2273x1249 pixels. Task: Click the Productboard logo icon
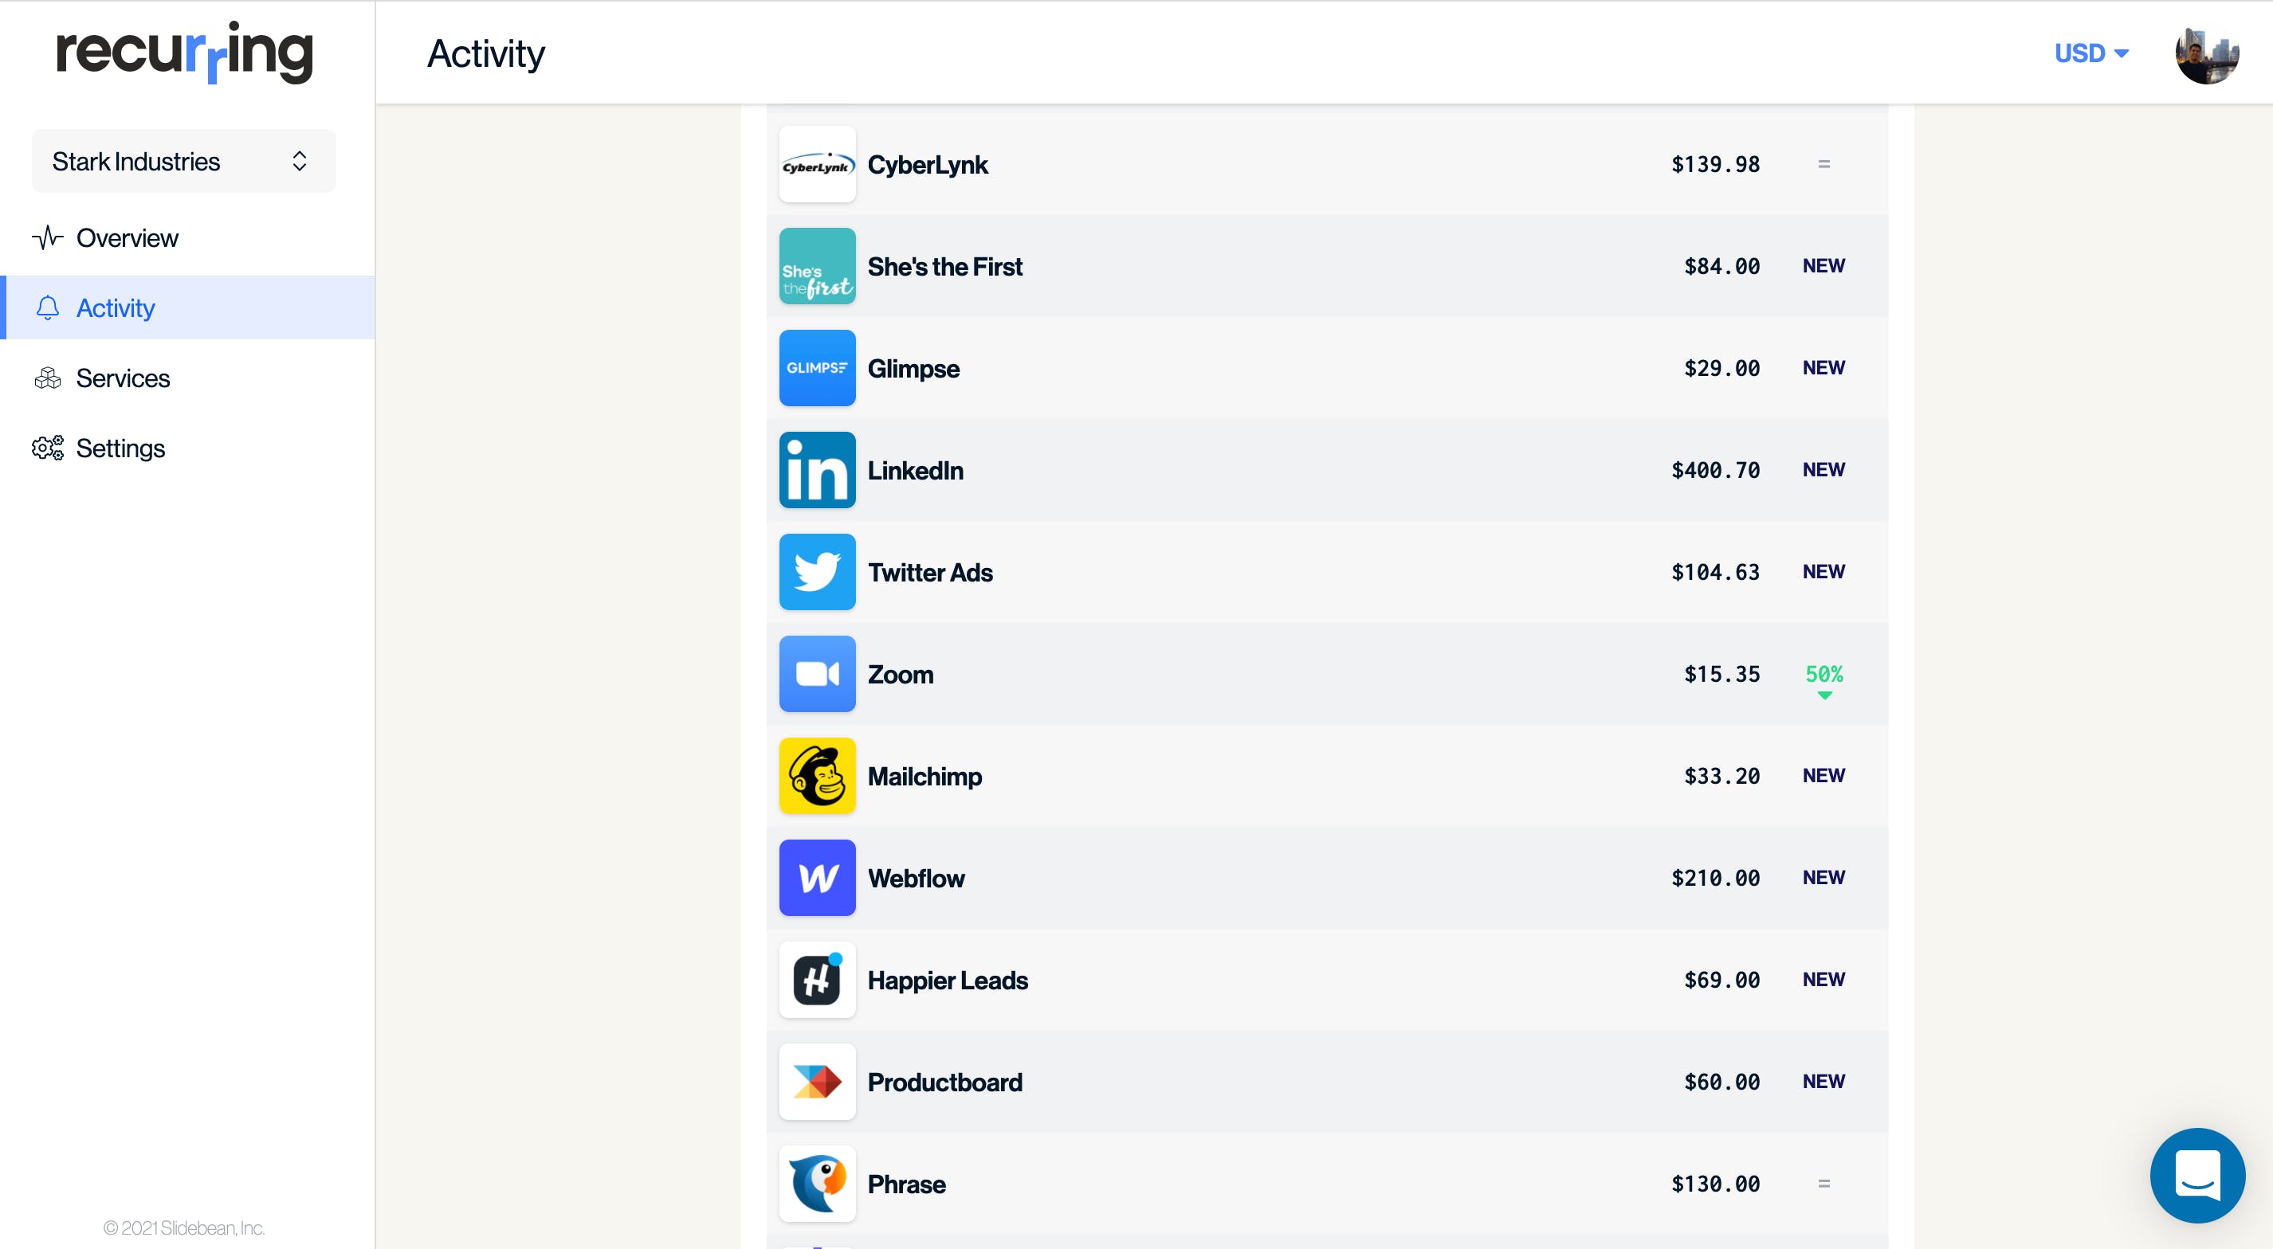click(x=817, y=1082)
